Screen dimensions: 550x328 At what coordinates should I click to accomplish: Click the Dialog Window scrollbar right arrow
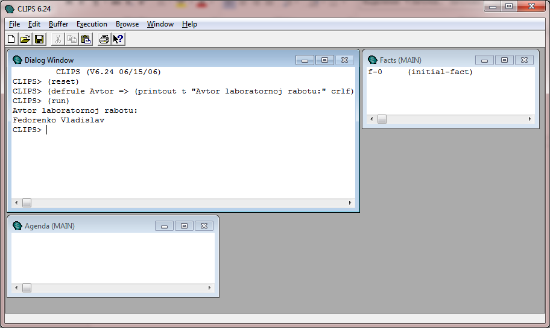(350, 203)
